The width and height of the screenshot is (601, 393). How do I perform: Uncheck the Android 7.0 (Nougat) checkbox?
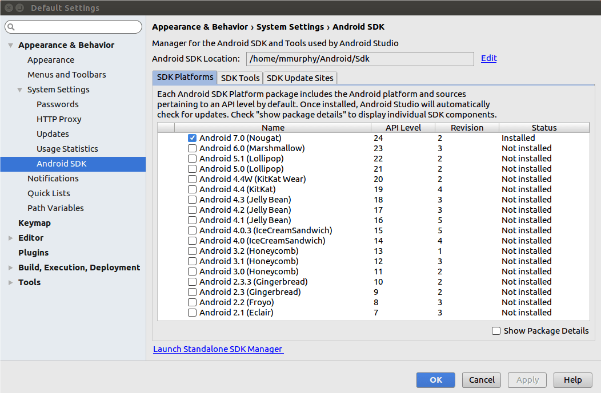tap(193, 138)
